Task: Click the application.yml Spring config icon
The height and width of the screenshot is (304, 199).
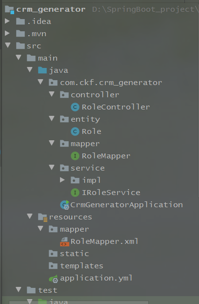Action: click(53, 279)
